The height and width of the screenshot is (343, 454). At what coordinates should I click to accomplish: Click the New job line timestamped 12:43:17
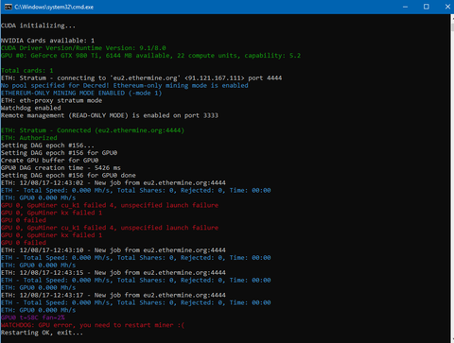point(113,296)
